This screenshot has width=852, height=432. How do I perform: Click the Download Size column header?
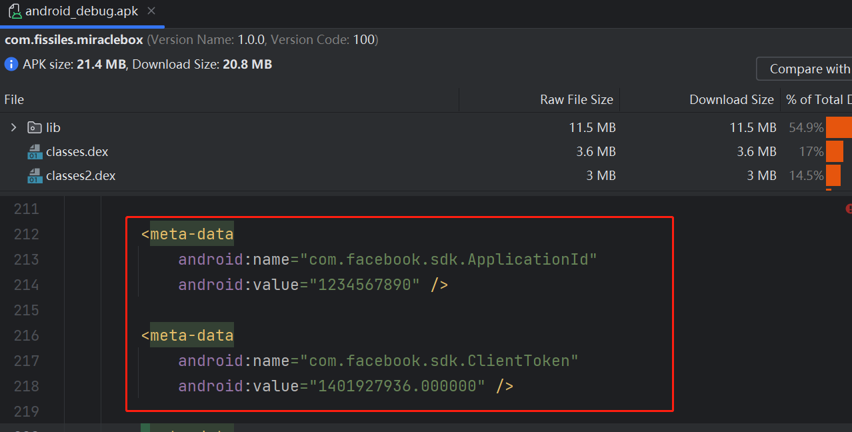click(x=731, y=100)
